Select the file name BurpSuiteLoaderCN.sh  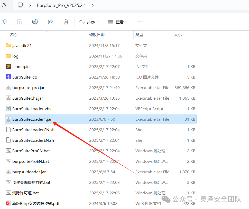point(33,130)
